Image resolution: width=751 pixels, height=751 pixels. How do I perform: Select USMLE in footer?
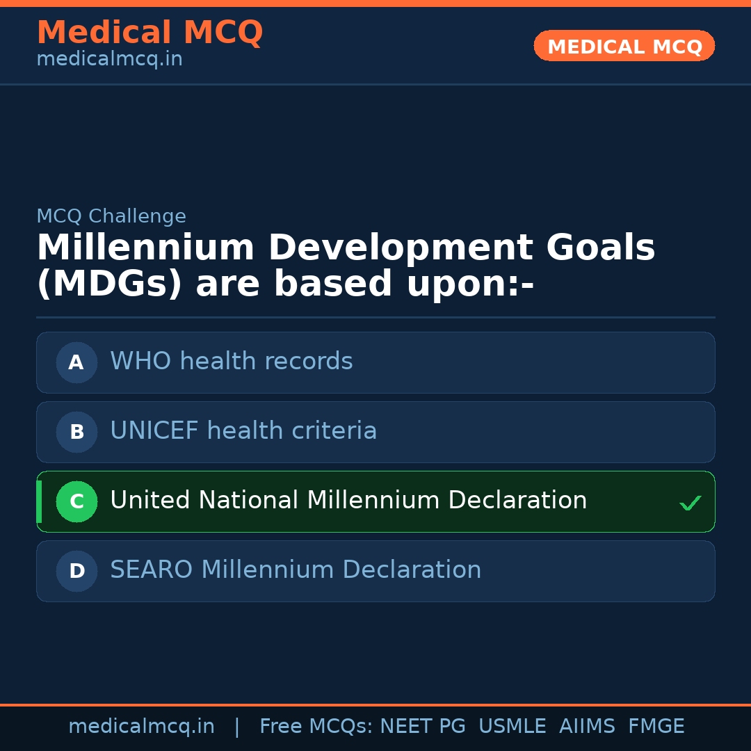[x=512, y=727]
